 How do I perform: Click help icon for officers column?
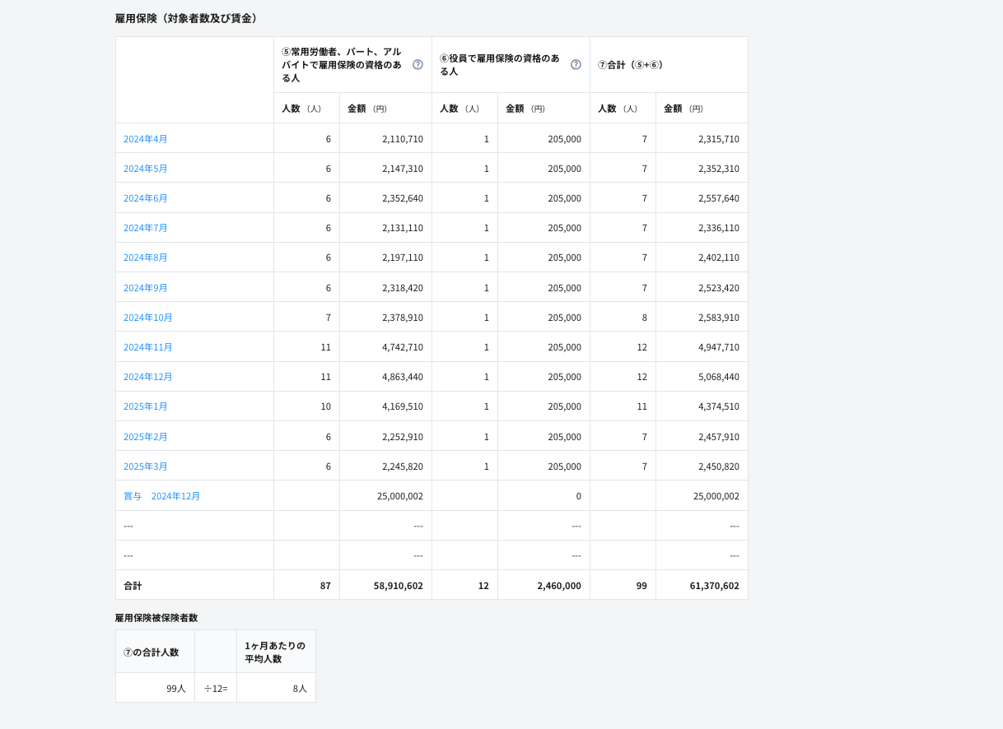pyautogui.click(x=576, y=65)
